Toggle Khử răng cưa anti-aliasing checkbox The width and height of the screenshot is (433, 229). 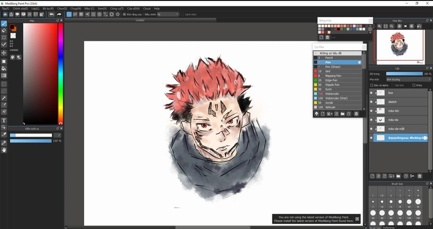(x=124, y=14)
